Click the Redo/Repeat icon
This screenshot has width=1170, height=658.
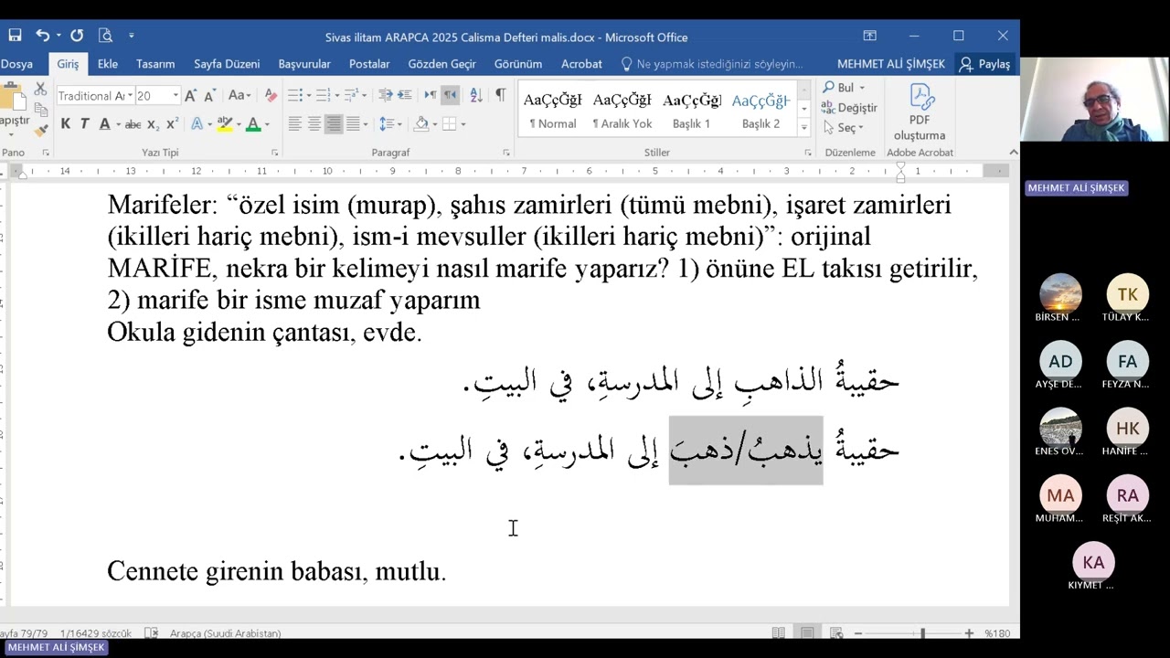77,36
